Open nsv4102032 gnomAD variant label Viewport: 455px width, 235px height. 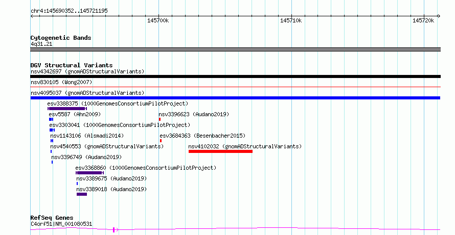[x=245, y=146]
